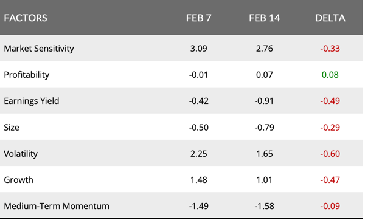The height and width of the screenshot is (220, 365).
Task: Select the Profitability row label
Action: point(27,75)
